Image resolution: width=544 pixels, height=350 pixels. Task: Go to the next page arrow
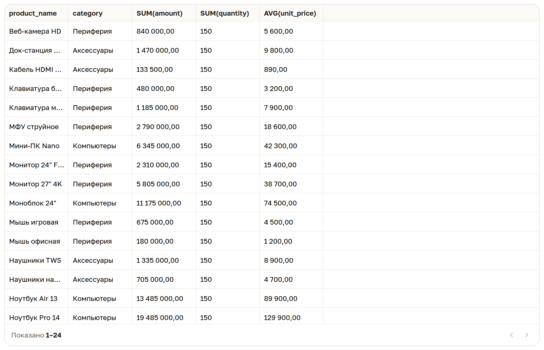click(526, 335)
